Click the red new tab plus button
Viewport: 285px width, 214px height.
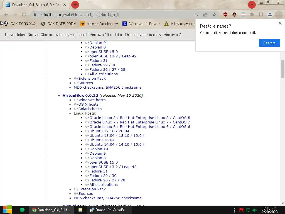point(75,5)
